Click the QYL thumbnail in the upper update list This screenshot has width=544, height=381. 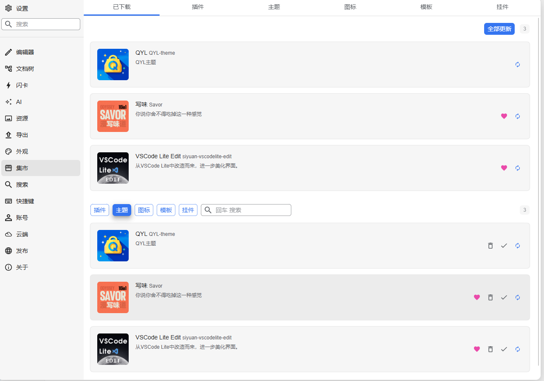click(x=113, y=64)
